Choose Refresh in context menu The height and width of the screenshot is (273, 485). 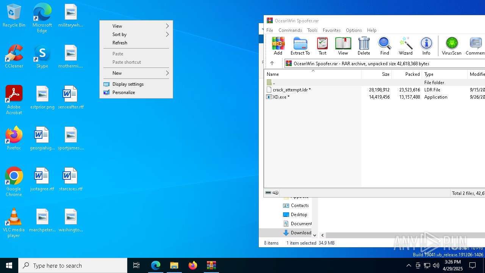pos(136,43)
